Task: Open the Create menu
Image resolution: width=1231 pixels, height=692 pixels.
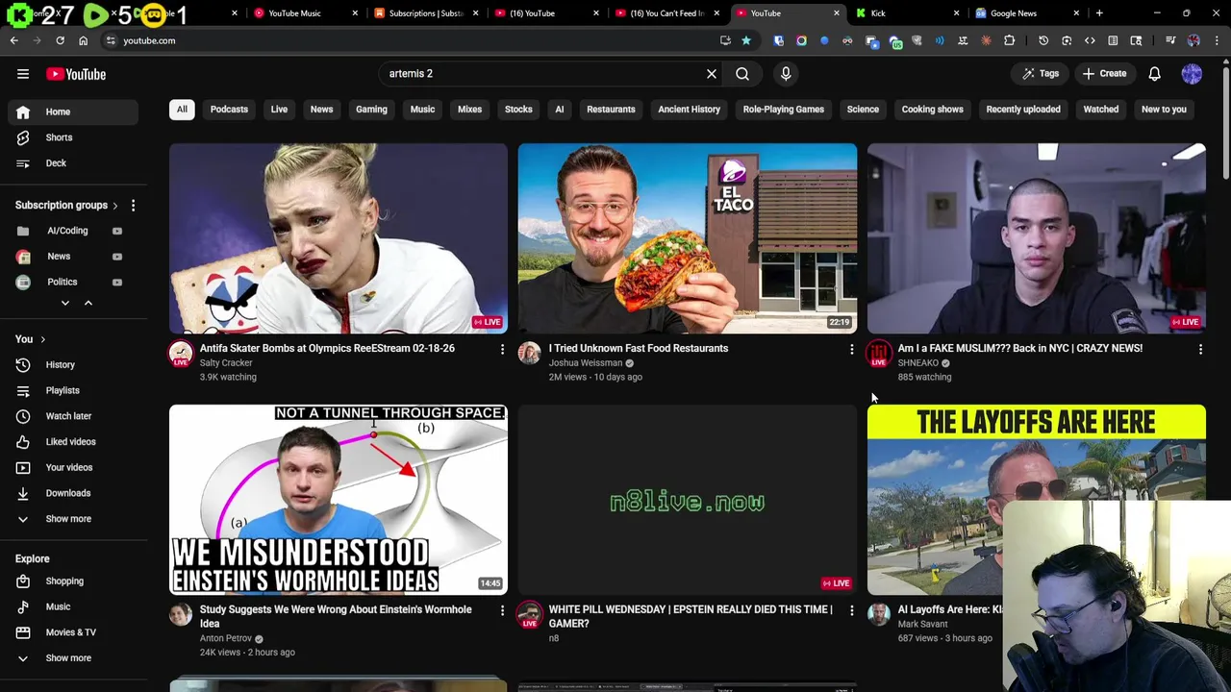Action: [1104, 74]
